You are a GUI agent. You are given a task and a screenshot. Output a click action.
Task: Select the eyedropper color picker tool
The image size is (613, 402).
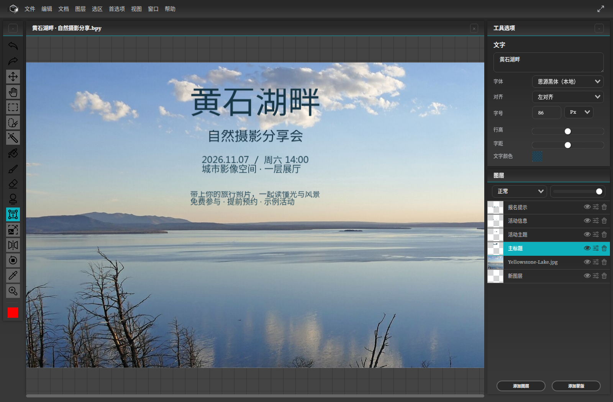(x=13, y=276)
